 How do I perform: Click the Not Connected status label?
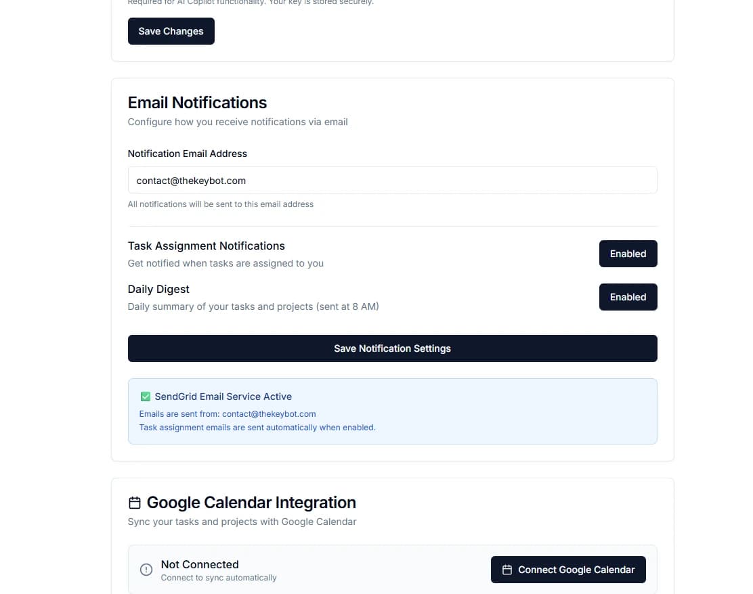(x=200, y=564)
